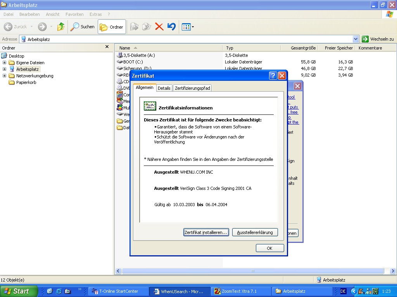Select Papierkorb in the folder tree
397x297 pixels.
coord(26,82)
